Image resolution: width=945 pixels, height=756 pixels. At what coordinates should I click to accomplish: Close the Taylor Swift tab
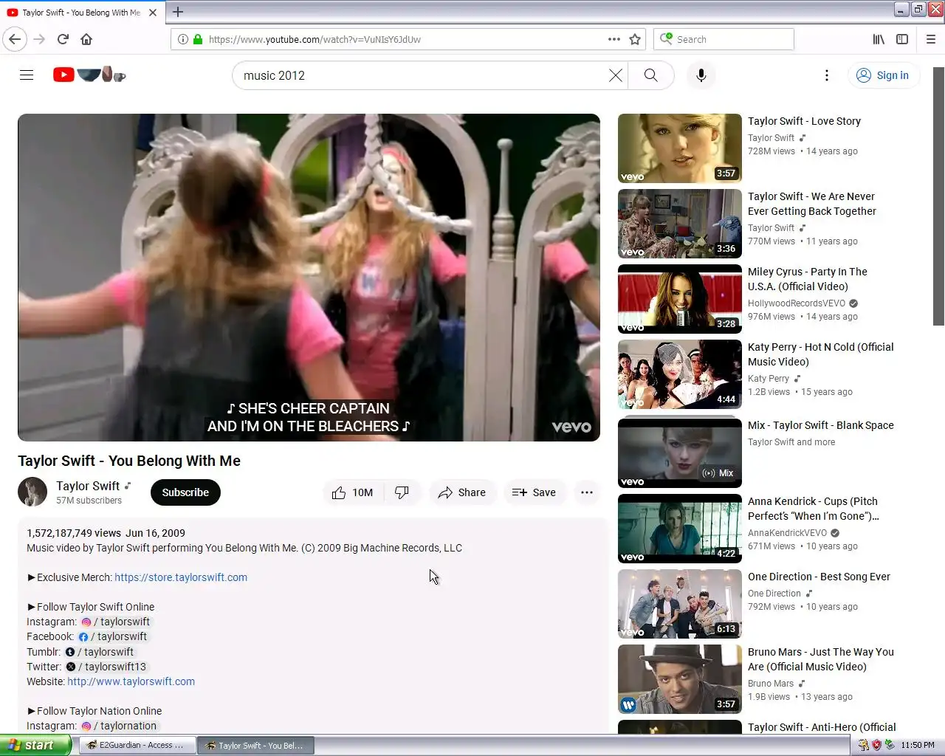tap(153, 13)
